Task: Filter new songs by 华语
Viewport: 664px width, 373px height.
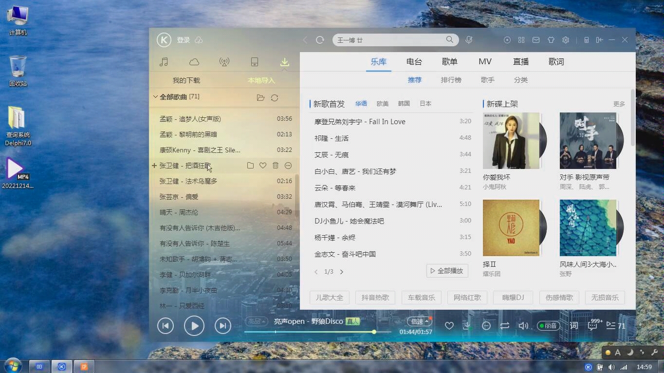Action: click(361, 104)
